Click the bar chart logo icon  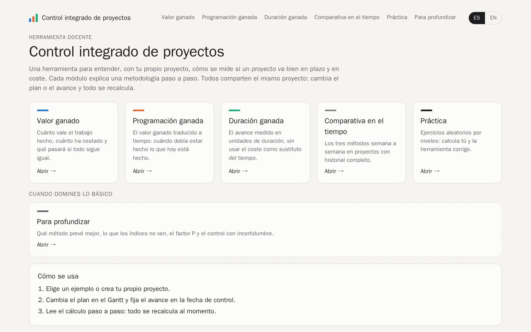(x=33, y=18)
